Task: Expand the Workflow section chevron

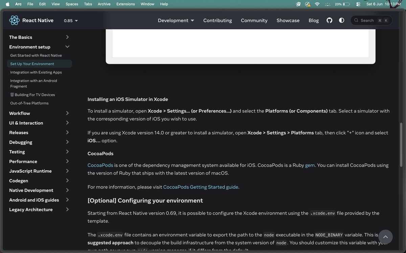Action: point(67,113)
